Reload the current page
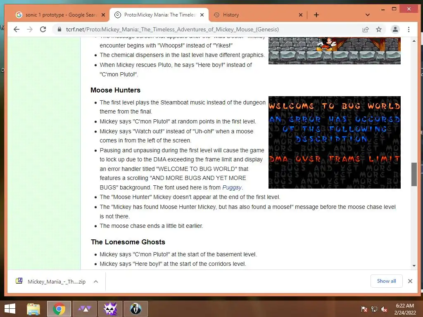This screenshot has height=317, width=423. click(x=43, y=29)
